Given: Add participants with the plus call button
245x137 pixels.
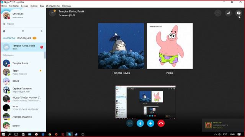Looking at the screenshot, I should click(x=150, y=123).
